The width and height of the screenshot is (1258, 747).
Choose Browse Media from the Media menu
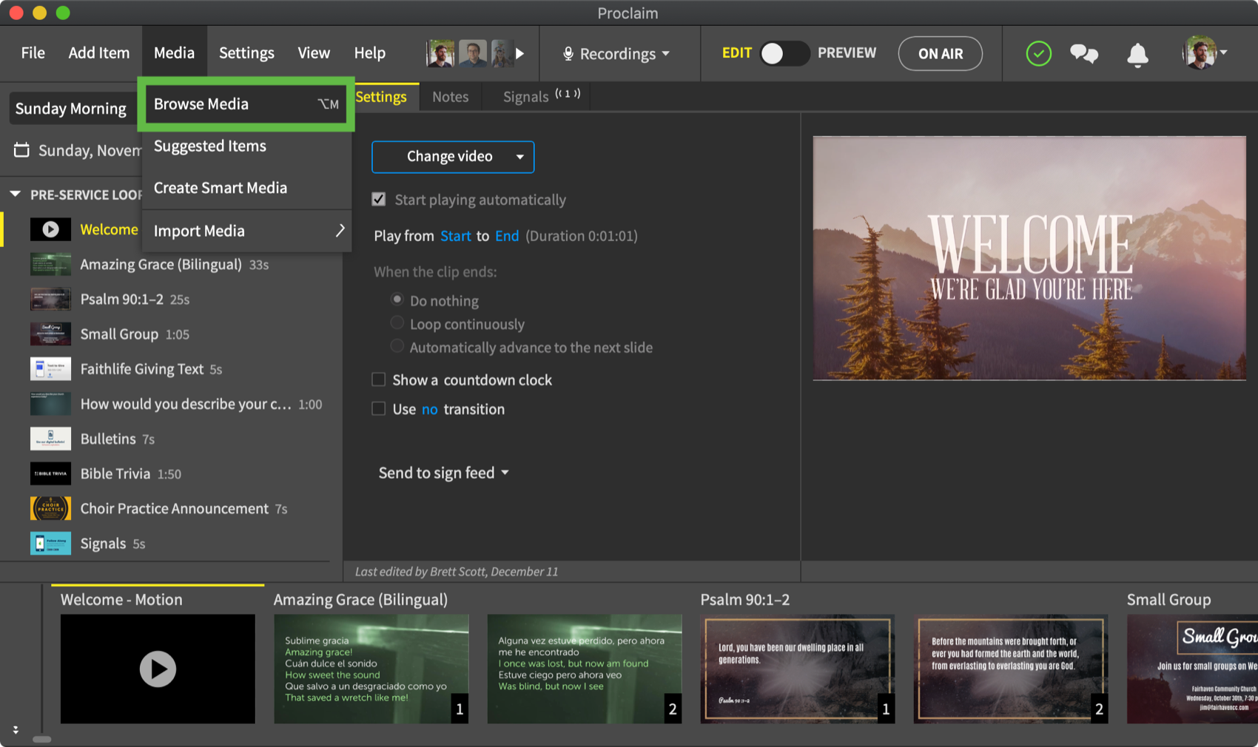246,104
